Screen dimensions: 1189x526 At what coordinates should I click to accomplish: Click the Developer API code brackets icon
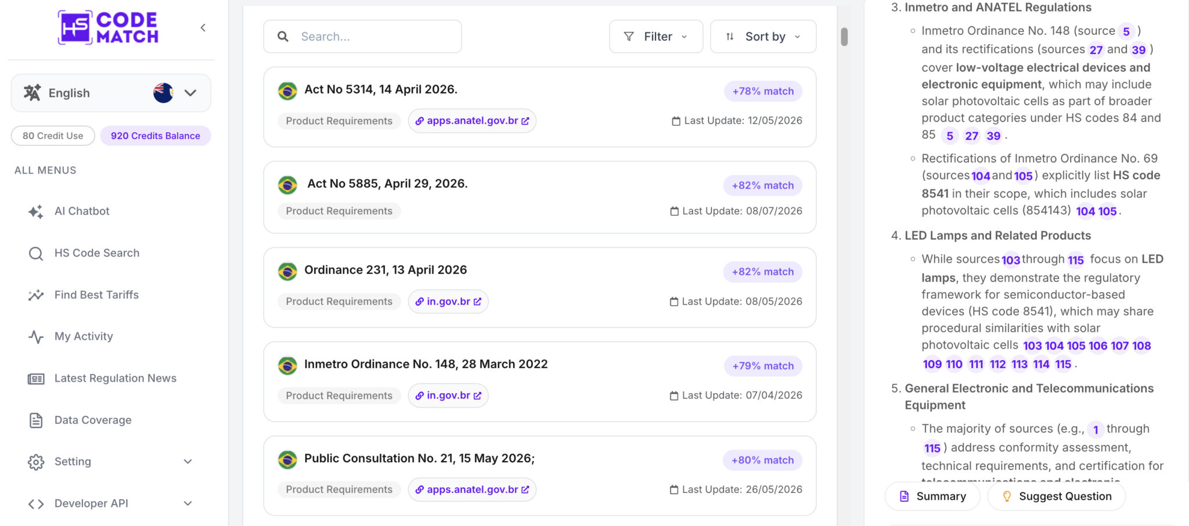click(x=36, y=504)
